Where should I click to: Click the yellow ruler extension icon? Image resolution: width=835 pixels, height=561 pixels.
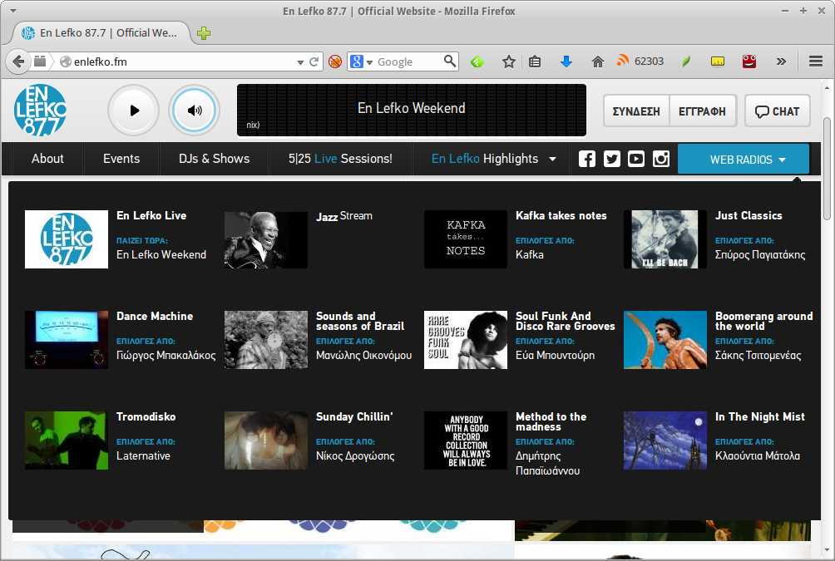coord(717,62)
